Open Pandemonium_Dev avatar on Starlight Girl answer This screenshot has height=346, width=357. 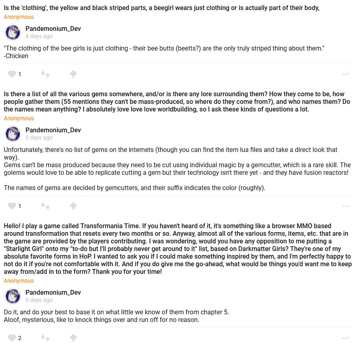[x=13, y=296]
